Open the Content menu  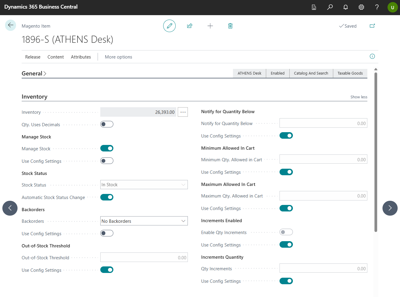pyautogui.click(x=55, y=57)
